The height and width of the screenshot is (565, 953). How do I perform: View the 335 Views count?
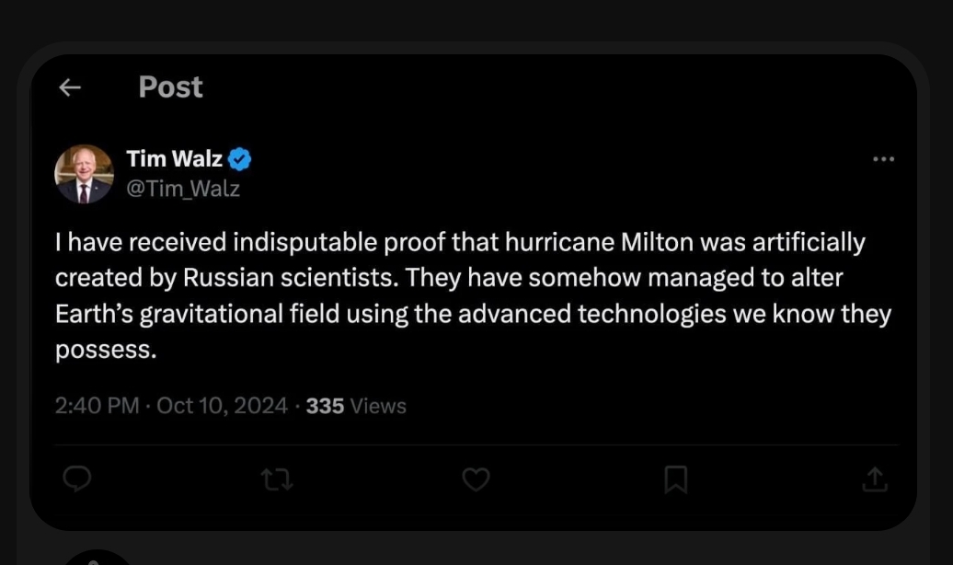(356, 406)
